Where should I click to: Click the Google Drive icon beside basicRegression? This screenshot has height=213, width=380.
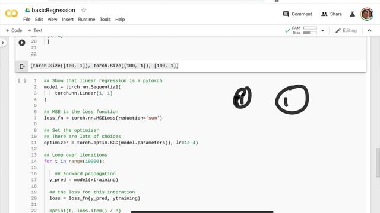(27, 10)
